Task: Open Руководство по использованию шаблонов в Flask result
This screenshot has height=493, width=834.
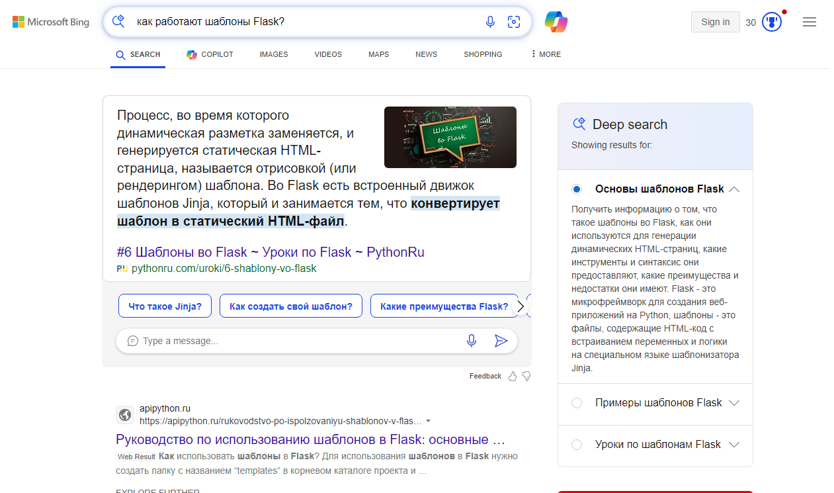Action: pos(310,439)
